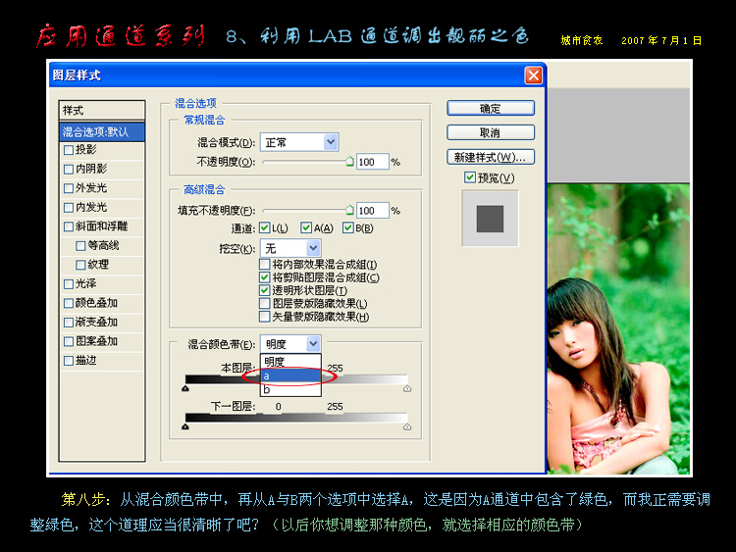Uncheck 透明形状图层(T)
Image resolution: width=736 pixels, height=552 pixels.
264,291
